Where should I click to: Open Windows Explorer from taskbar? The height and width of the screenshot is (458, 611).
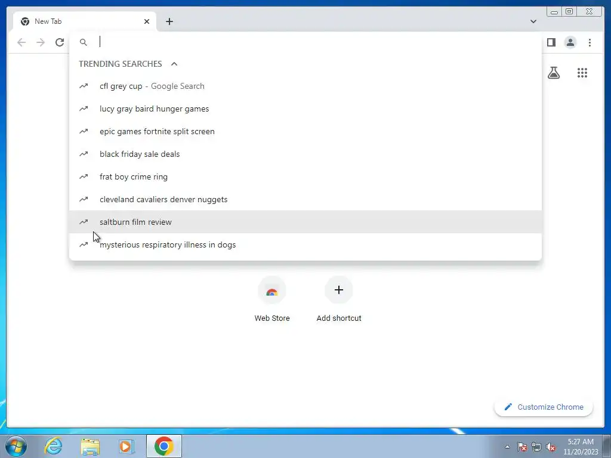pyautogui.click(x=90, y=446)
